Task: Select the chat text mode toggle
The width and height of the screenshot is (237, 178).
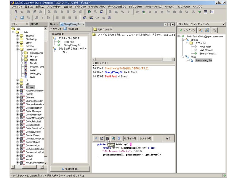Action: point(96,138)
